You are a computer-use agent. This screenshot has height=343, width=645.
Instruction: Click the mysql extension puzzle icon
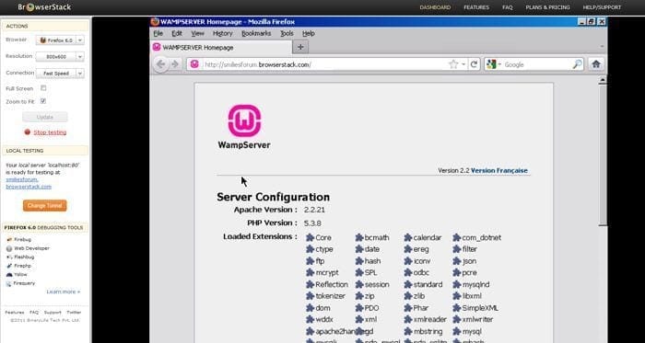click(457, 331)
